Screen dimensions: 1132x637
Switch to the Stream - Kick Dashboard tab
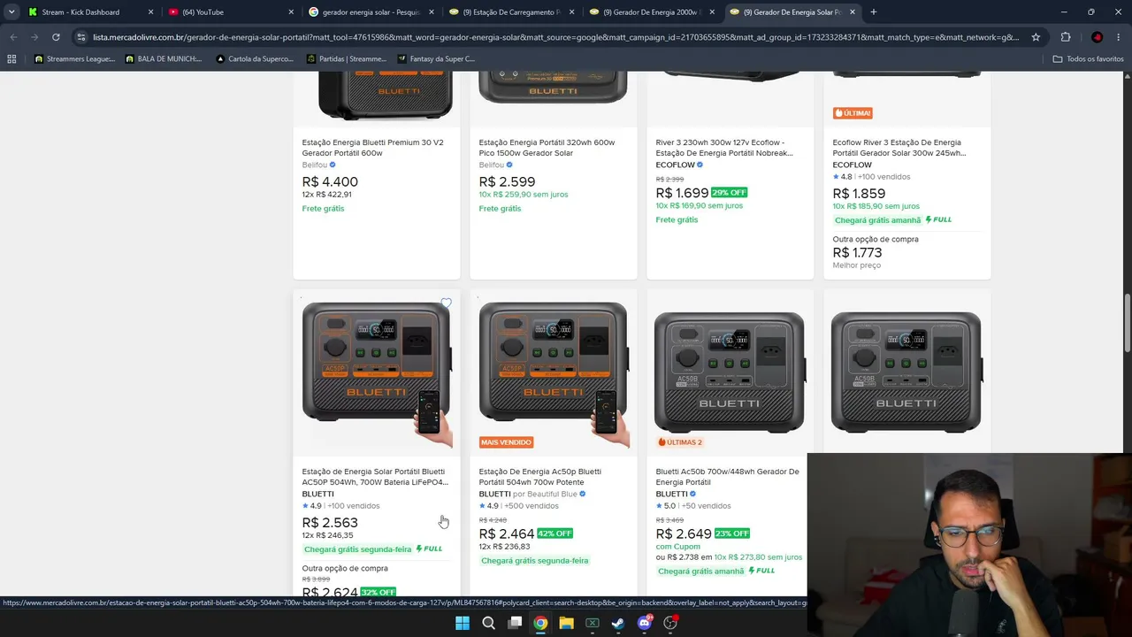click(x=91, y=12)
